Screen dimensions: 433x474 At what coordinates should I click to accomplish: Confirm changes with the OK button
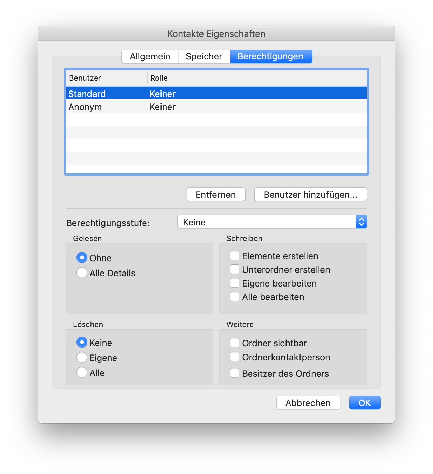tap(364, 403)
